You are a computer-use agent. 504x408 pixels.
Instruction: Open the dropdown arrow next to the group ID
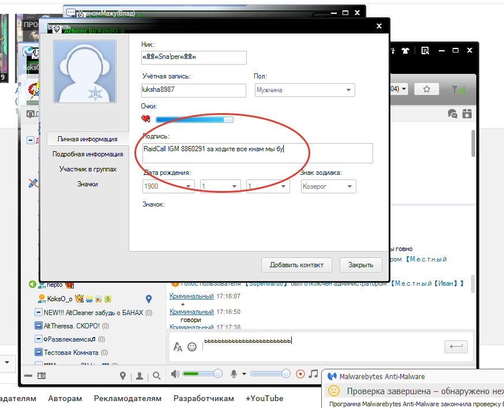(404, 89)
